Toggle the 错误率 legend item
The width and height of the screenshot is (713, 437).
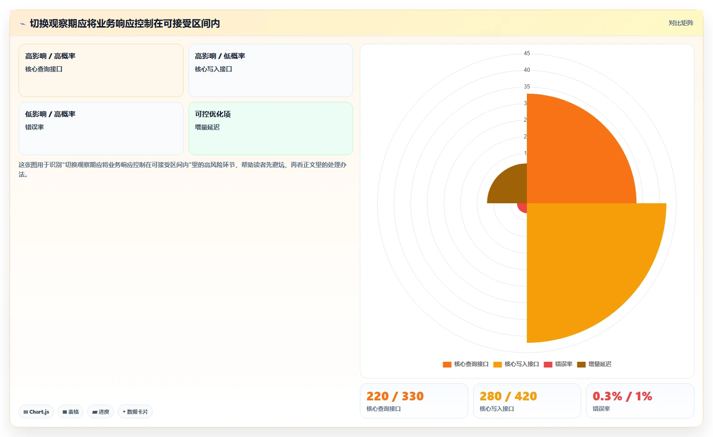[x=558, y=364]
